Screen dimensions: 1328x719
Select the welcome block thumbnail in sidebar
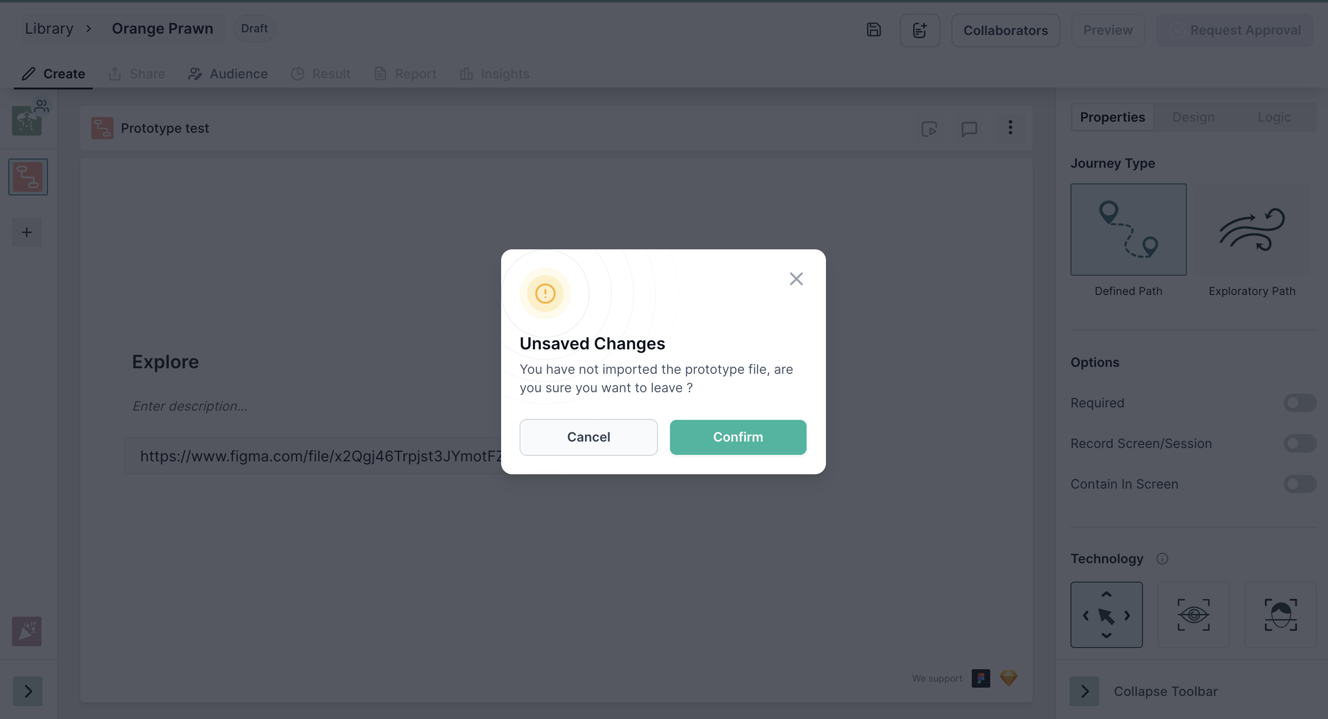pos(27,120)
